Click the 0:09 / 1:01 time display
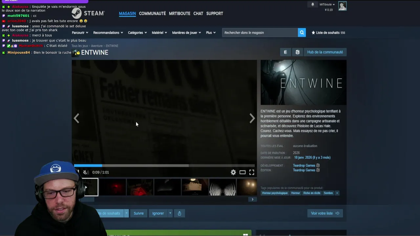Screen dimensions: 420x236 [100, 172]
